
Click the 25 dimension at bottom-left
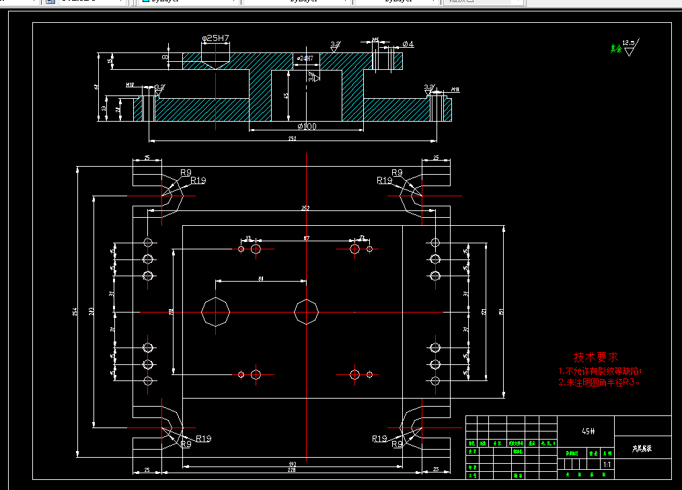coord(147,470)
